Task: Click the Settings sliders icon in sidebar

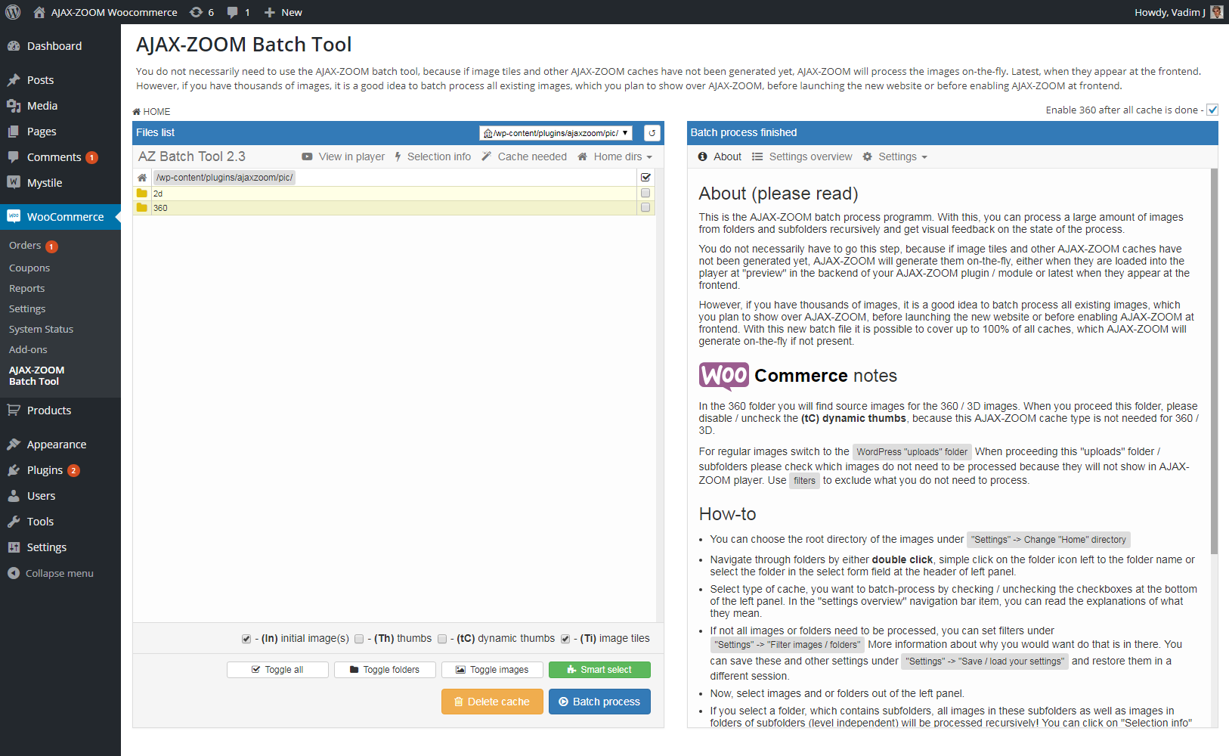Action: 14,547
